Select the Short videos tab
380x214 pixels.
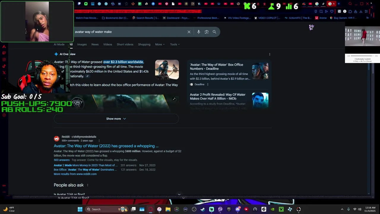point(125,45)
